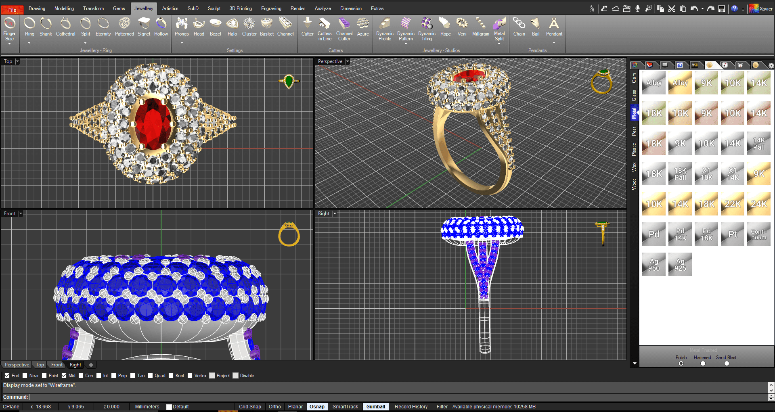
Task: Open the Render ribbon tab
Action: (297, 8)
